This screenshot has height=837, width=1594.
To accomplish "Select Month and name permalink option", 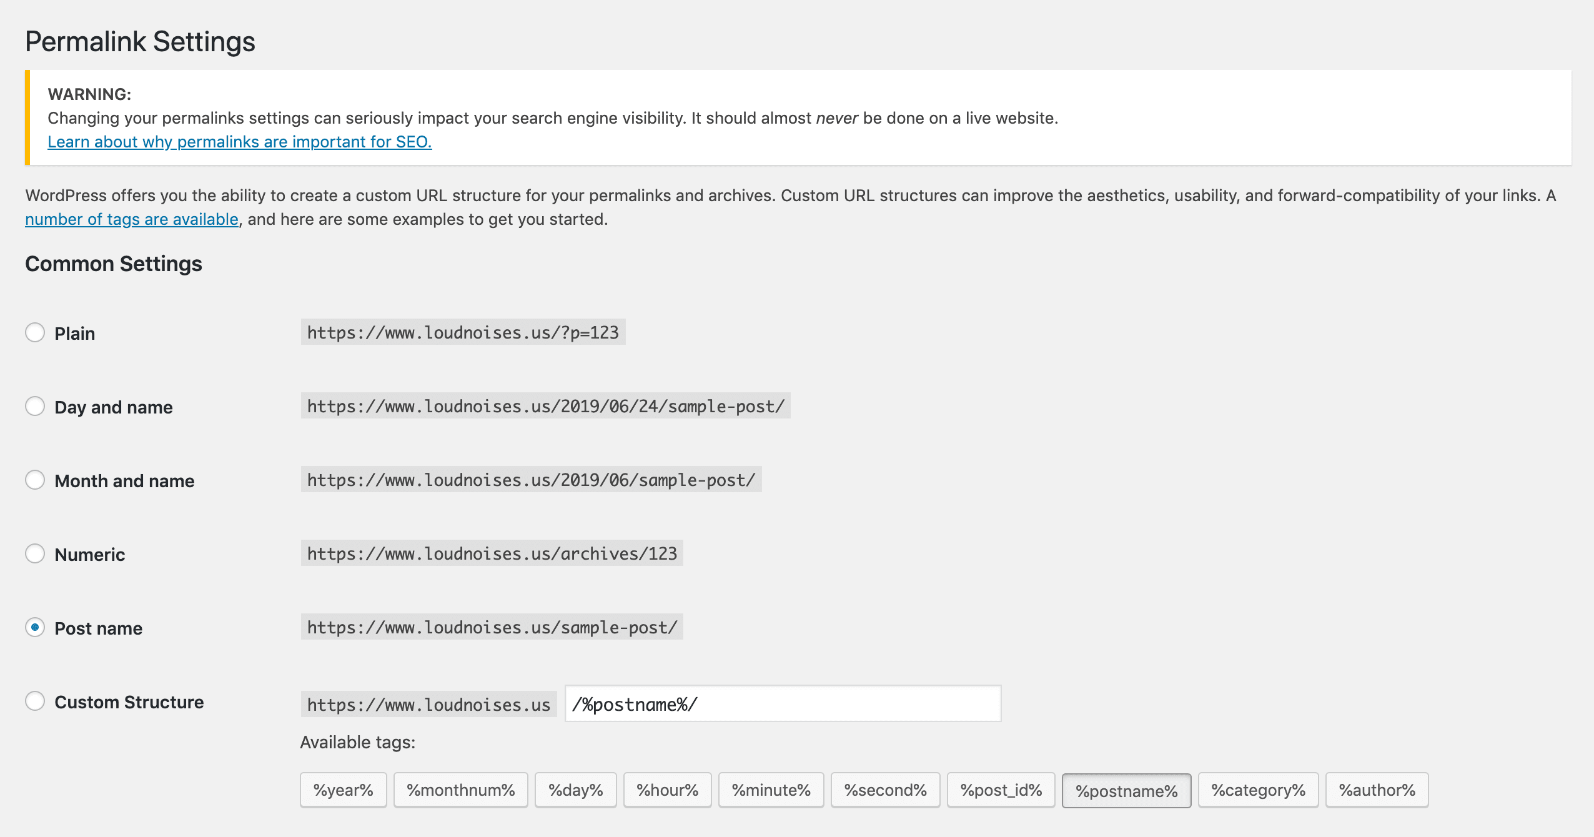I will point(35,480).
